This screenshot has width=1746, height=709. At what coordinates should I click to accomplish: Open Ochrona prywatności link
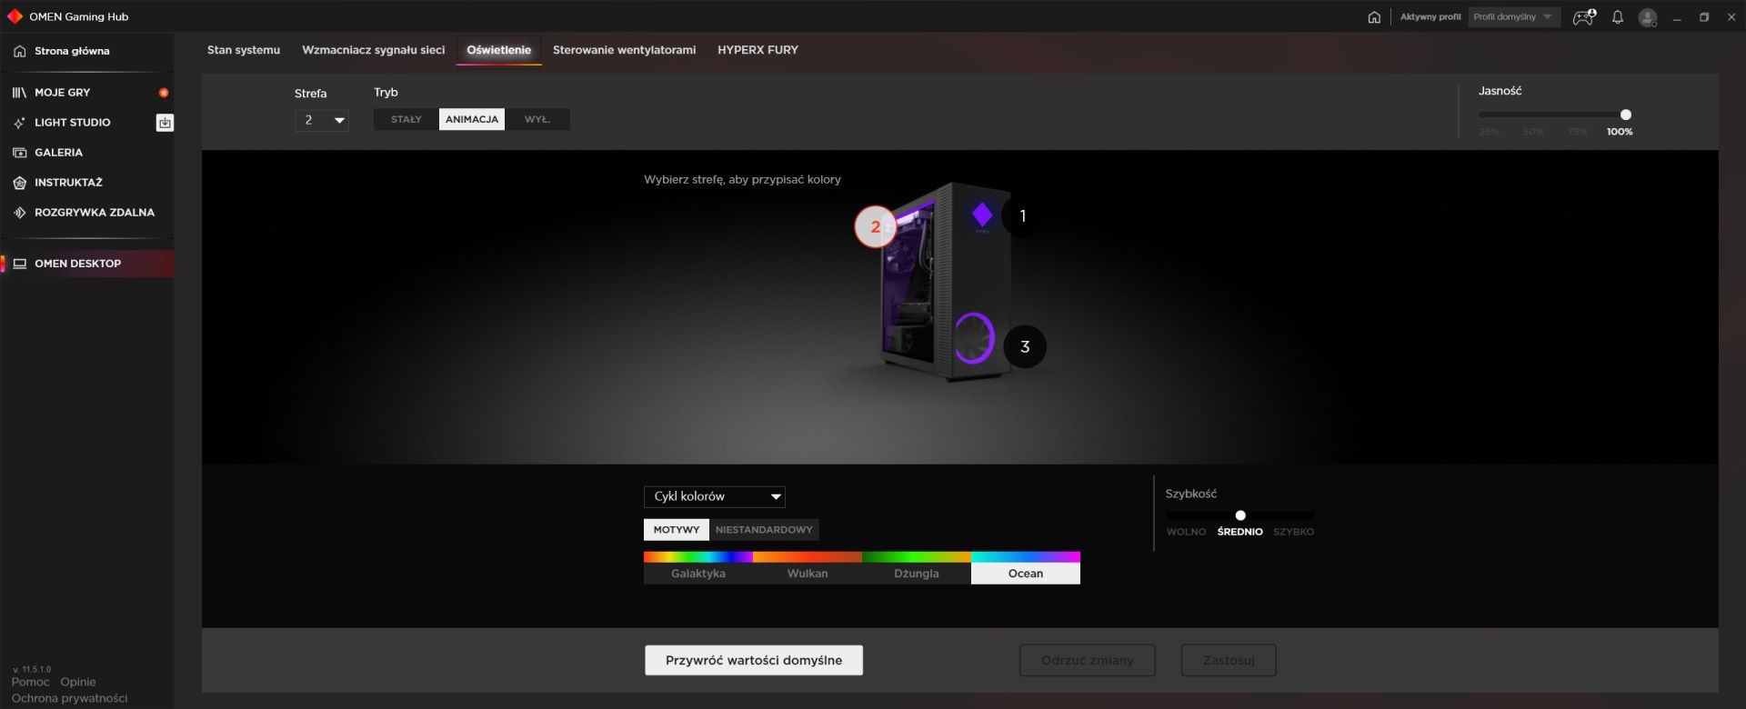[69, 698]
